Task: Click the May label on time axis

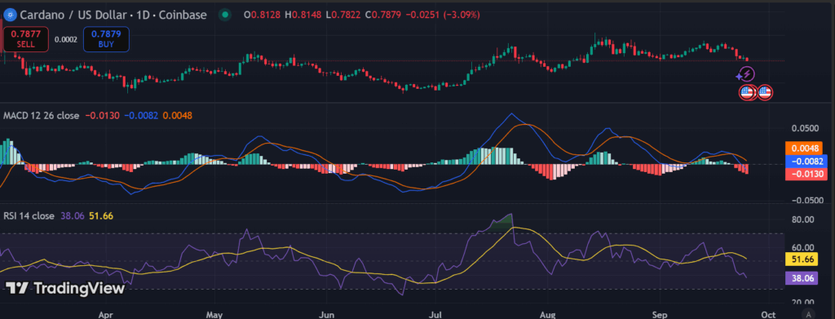Action: 214,315
